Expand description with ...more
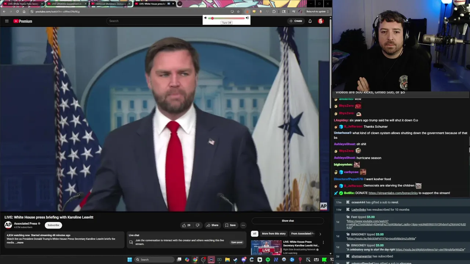 tap(19, 242)
